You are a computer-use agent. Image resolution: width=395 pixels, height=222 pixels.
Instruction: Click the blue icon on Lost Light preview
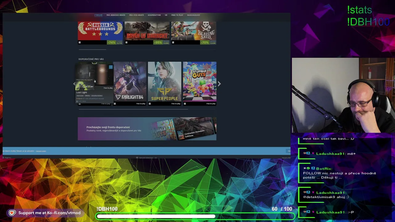(110, 67)
